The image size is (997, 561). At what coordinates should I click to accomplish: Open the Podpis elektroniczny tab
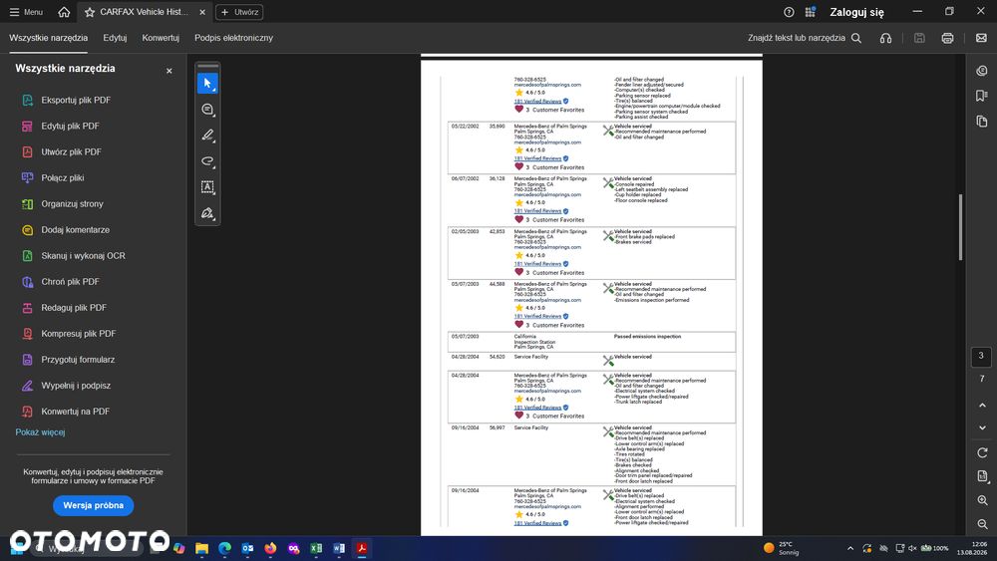click(x=233, y=38)
